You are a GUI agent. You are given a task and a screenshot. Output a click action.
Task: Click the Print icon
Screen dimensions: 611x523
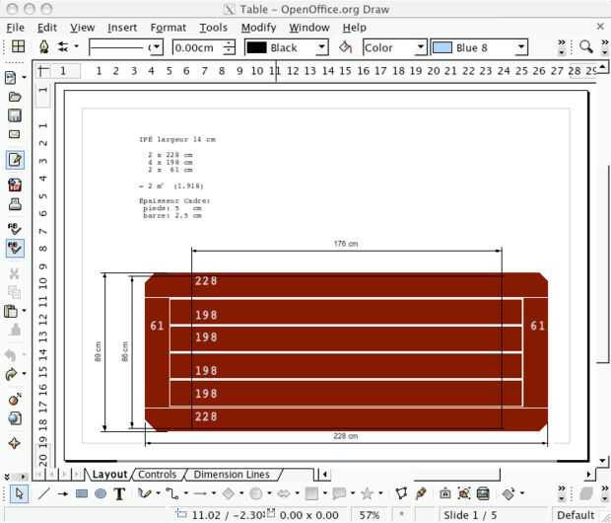pyautogui.click(x=15, y=203)
